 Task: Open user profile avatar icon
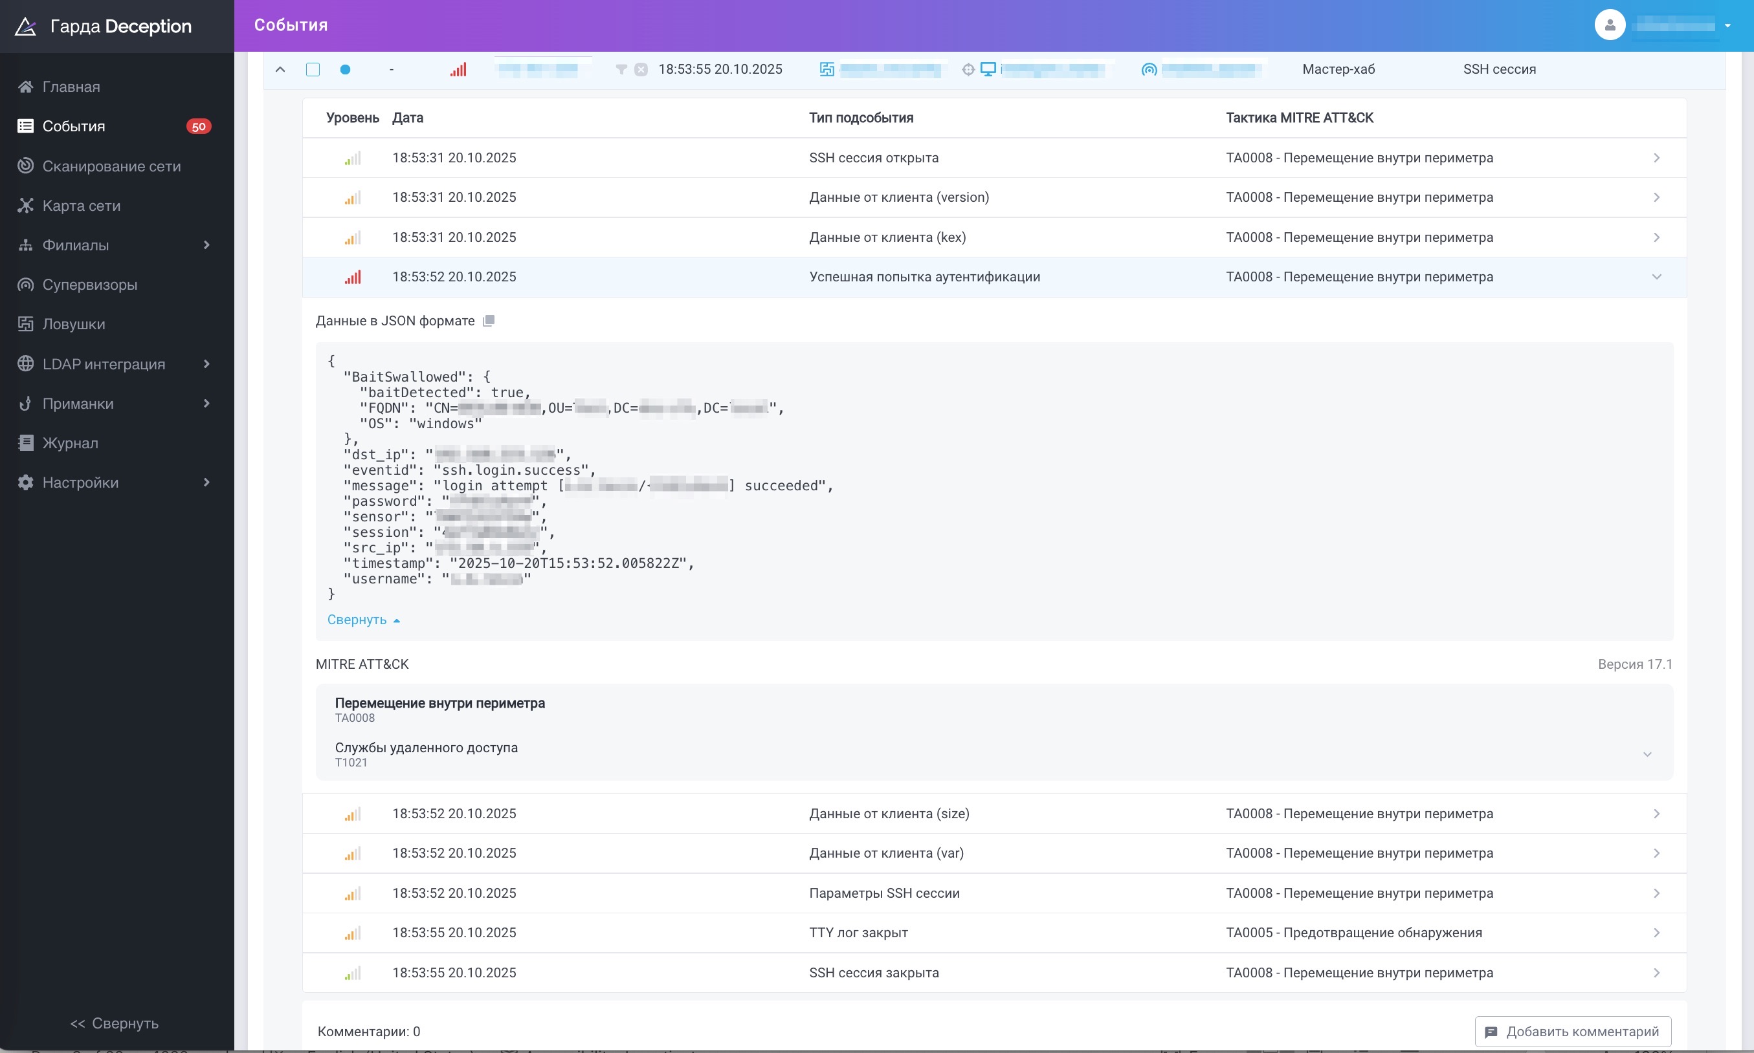click(x=1609, y=25)
